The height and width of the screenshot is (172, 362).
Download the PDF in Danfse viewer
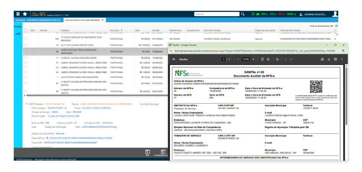[329, 59]
